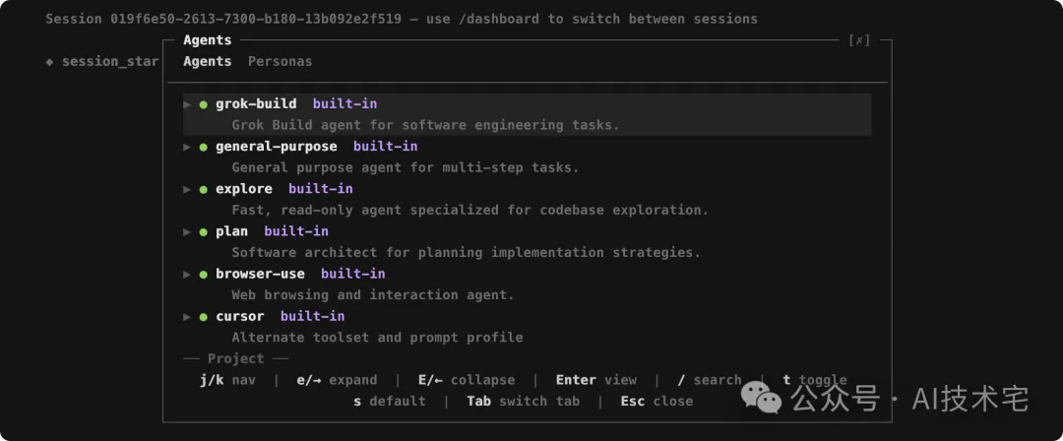
Task: Expand the plan agent arrow
Action: pyautogui.click(x=187, y=232)
